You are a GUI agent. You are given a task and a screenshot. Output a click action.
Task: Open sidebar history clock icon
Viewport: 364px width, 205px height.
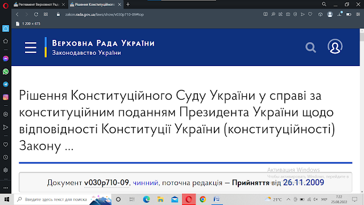pyautogui.click(x=6, y=157)
